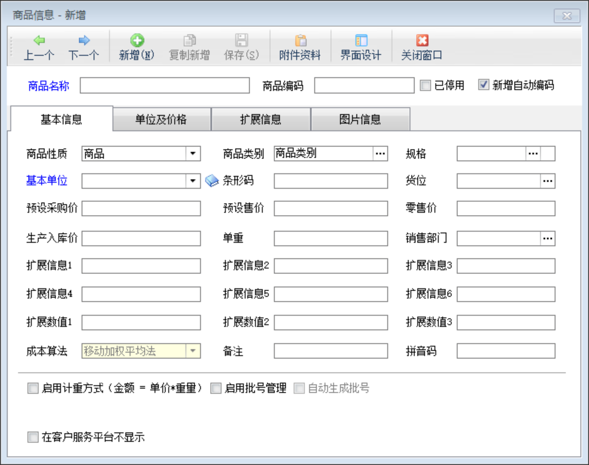This screenshot has width=589, height=465.
Task: Uncheck 新增自动编码 checkbox
Action: pyautogui.click(x=484, y=86)
